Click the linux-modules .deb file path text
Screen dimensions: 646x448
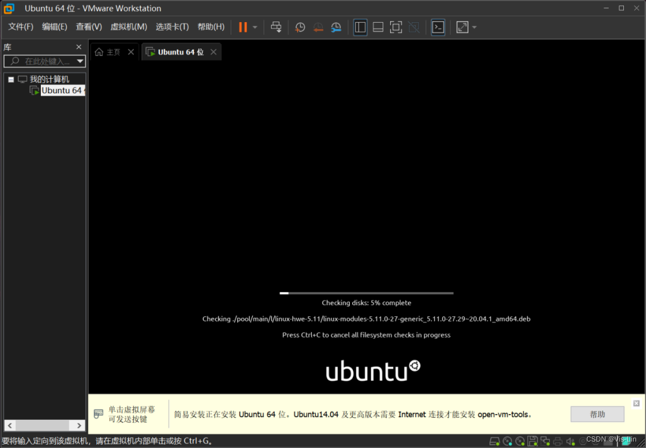click(366, 319)
